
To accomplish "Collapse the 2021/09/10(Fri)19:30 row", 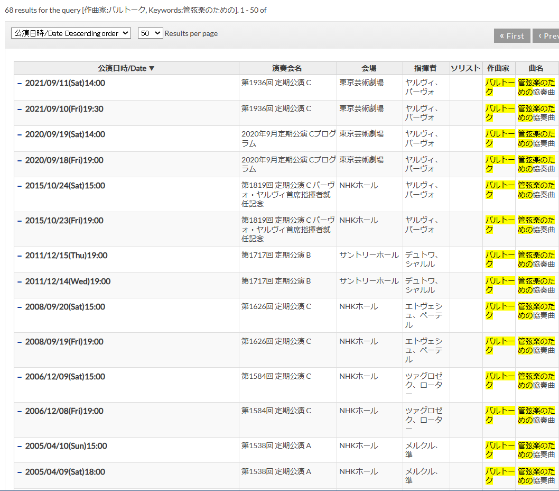I will click(x=20, y=110).
